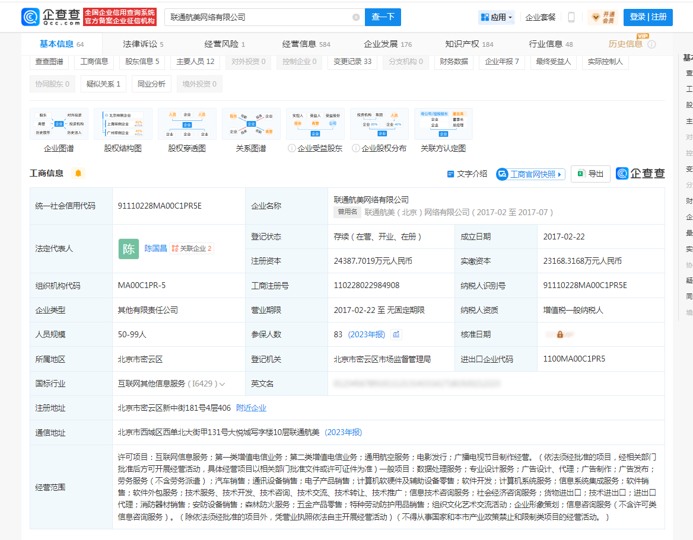This screenshot has width=693, height=540.
Task: Click the 对外投资 0 chip
Action: 249,62
